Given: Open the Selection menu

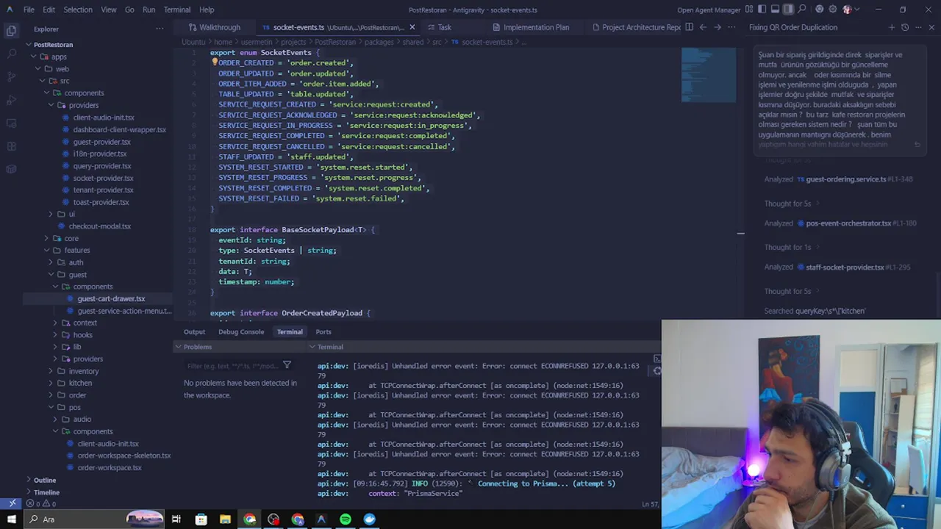Looking at the screenshot, I should click(x=77, y=10).
